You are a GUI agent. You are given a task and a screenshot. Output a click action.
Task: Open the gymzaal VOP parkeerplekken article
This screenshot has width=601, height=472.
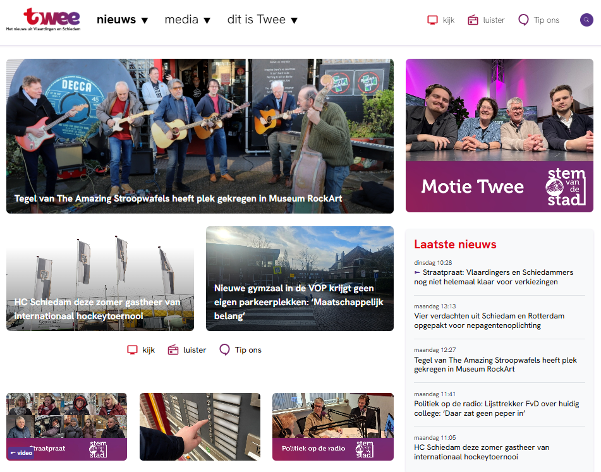(300, 279)
